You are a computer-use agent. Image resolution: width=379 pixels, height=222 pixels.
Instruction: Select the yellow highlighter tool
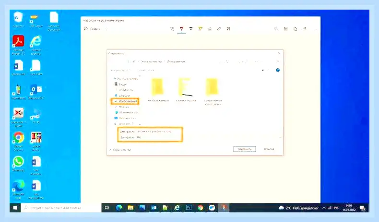(x=200, y=29)
